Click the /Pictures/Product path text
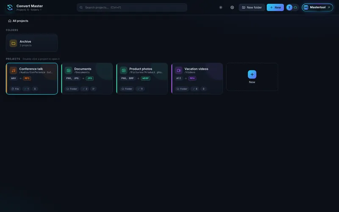The height and width of the screenshot is (212, 339). 146,73
